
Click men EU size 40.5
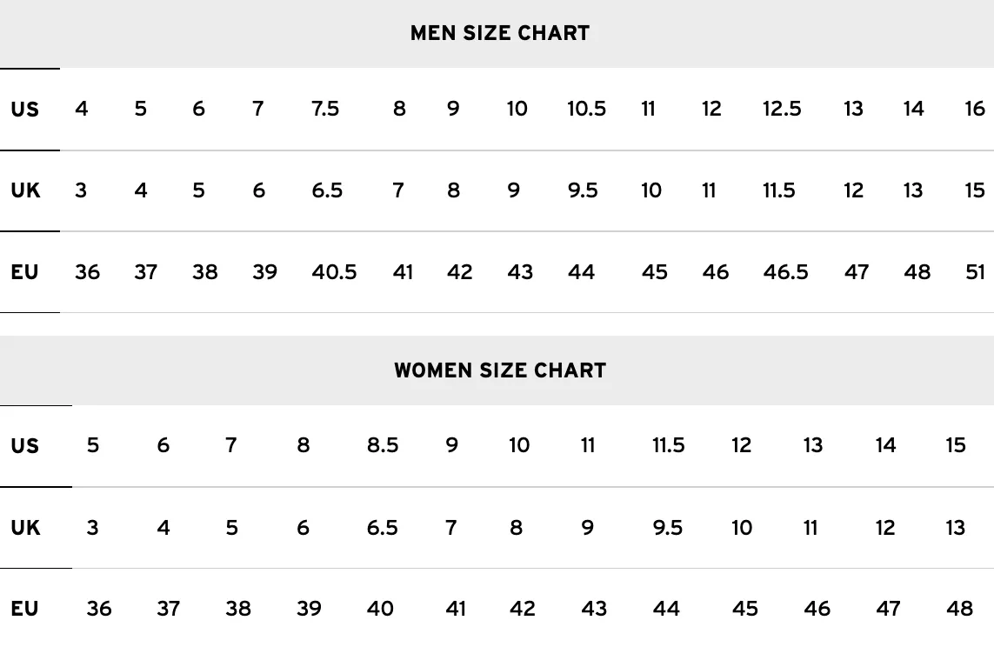tap(334, 272)
